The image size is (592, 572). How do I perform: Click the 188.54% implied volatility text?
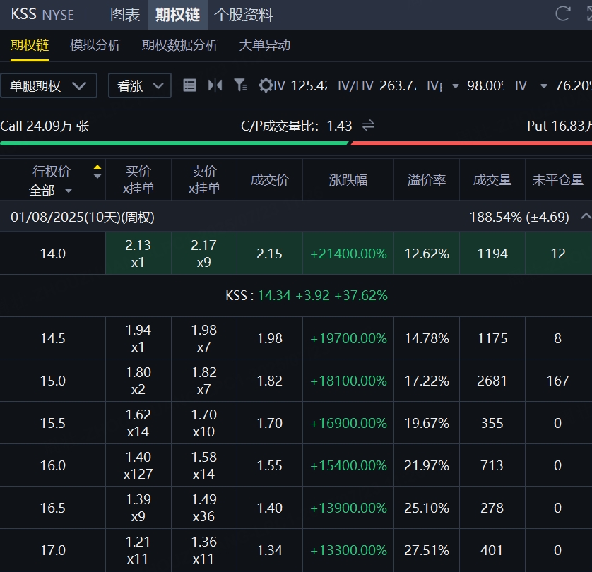(x=519, y=217)
